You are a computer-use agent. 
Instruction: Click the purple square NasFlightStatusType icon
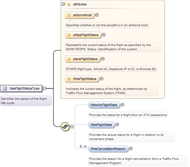5,88
